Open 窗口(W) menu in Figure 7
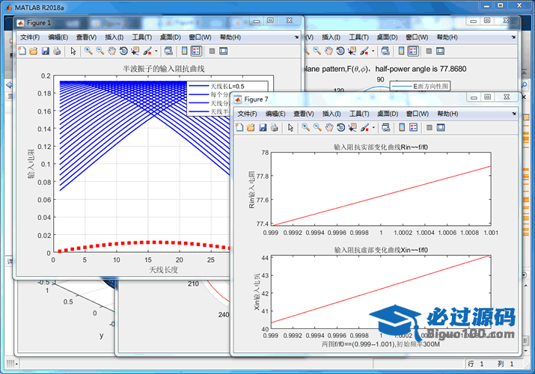 tap(418, 114)
